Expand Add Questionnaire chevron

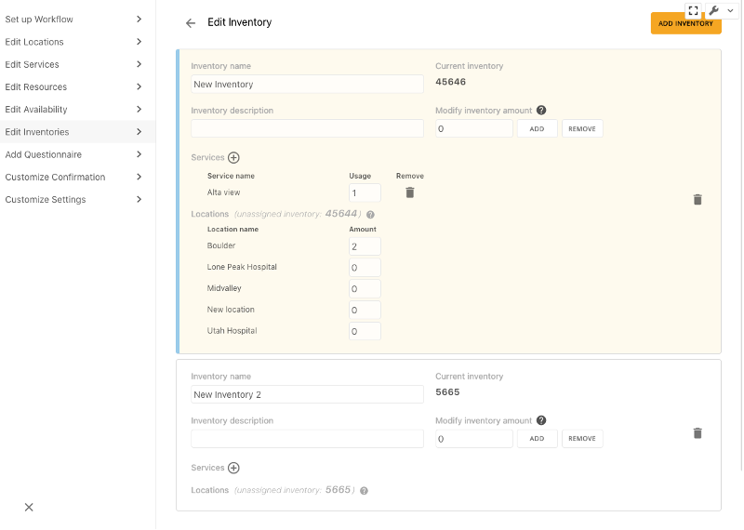139,154
